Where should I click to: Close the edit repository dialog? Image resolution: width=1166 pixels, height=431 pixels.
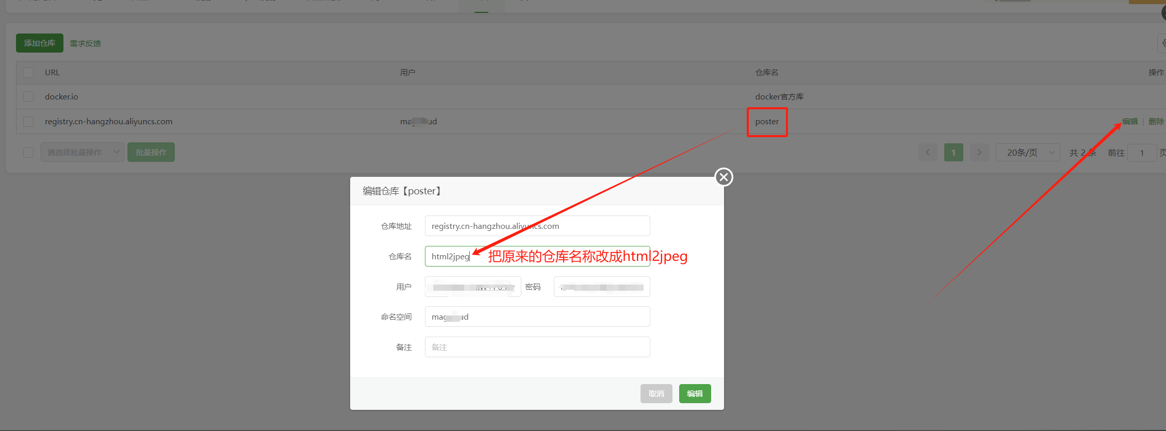[x=724, y=177]
